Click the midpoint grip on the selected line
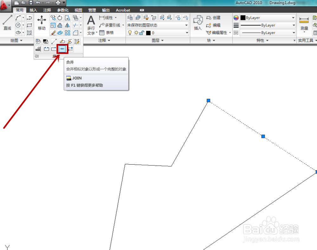317x250 pixels. pos(263,136)
